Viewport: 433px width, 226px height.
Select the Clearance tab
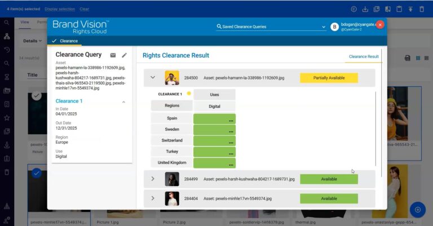[65, 41]
